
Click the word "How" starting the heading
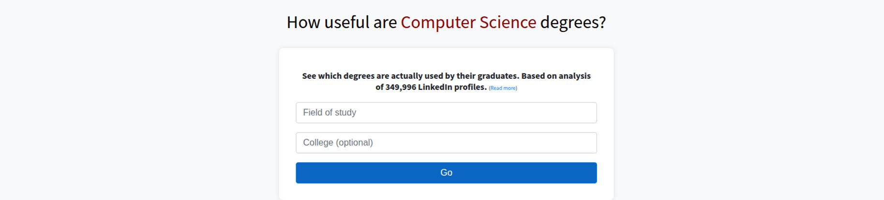click(303, 22)
